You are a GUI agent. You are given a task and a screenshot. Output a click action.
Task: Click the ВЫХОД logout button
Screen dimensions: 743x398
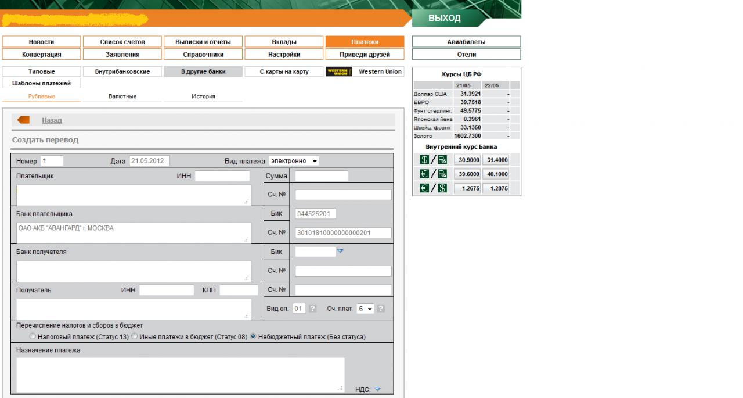click(x=445, y=19)
